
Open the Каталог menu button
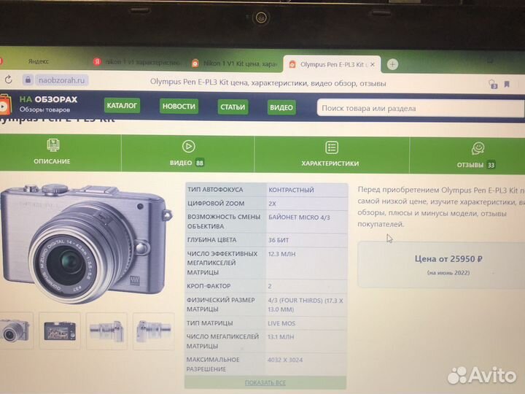coord(122,106)
